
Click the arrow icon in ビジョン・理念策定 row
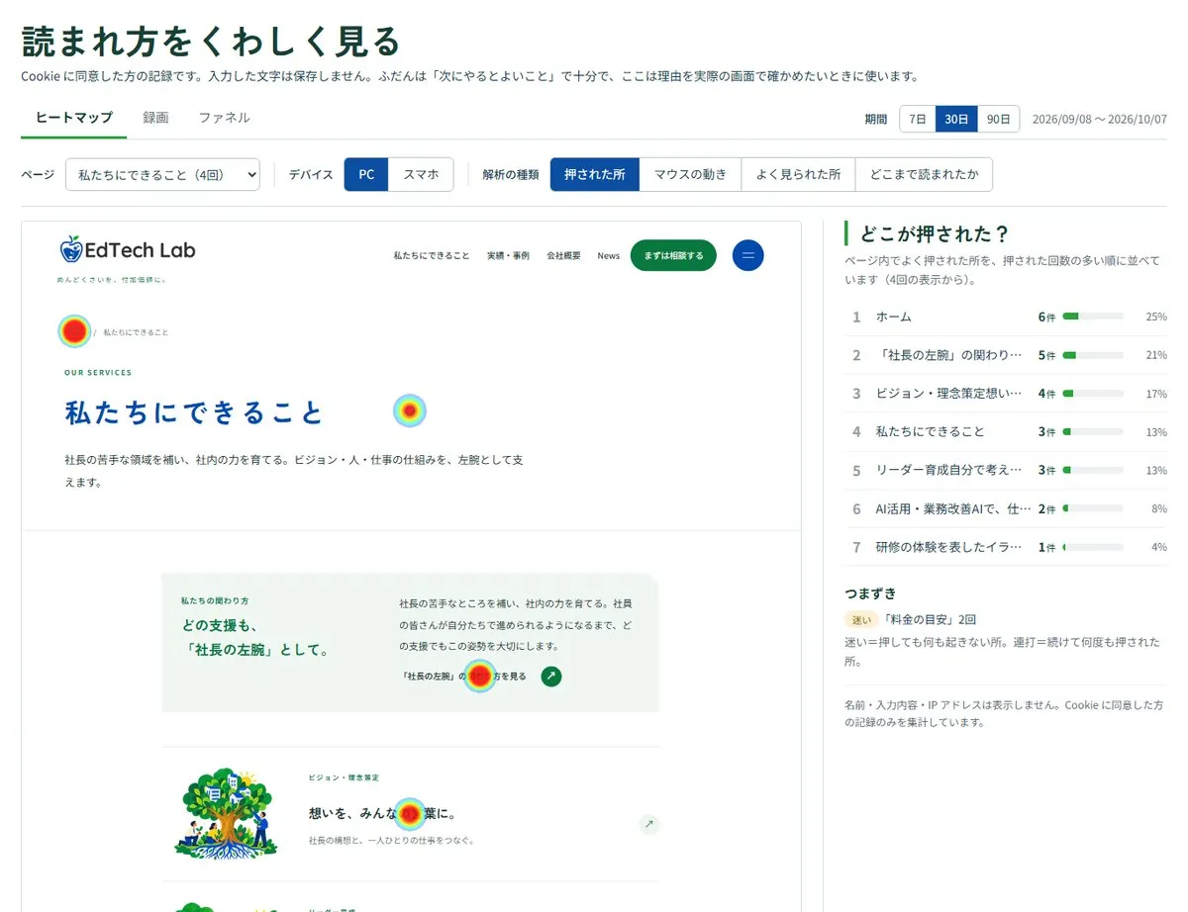[x=648, y=823]
